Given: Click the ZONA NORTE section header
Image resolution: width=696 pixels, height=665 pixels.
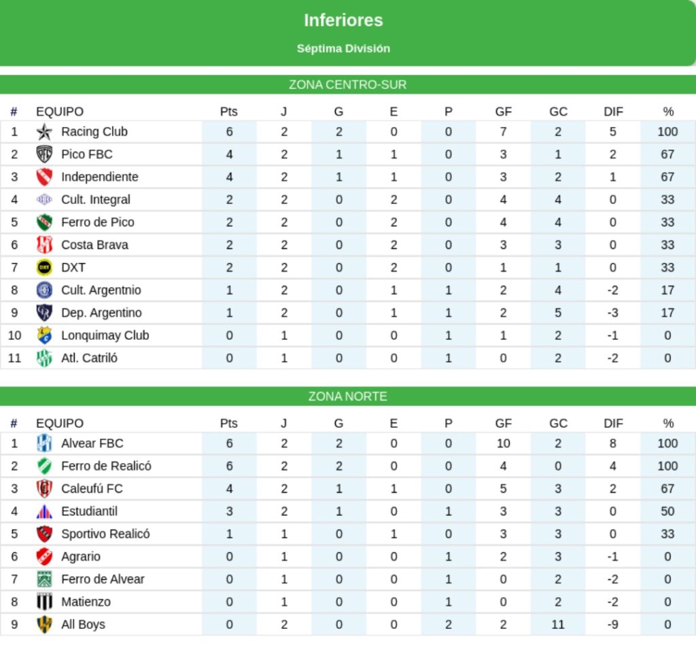Looking at the screenshot, I should point(347,396).
